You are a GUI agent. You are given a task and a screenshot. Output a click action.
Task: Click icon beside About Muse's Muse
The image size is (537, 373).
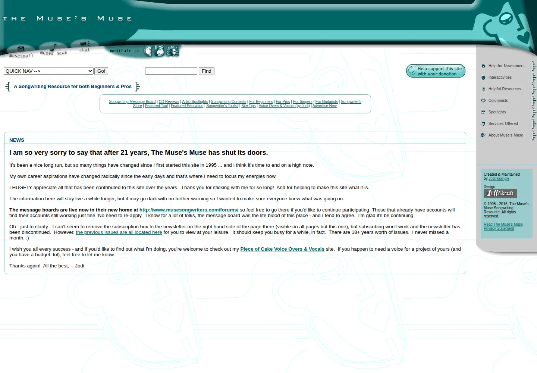point(483,135)
